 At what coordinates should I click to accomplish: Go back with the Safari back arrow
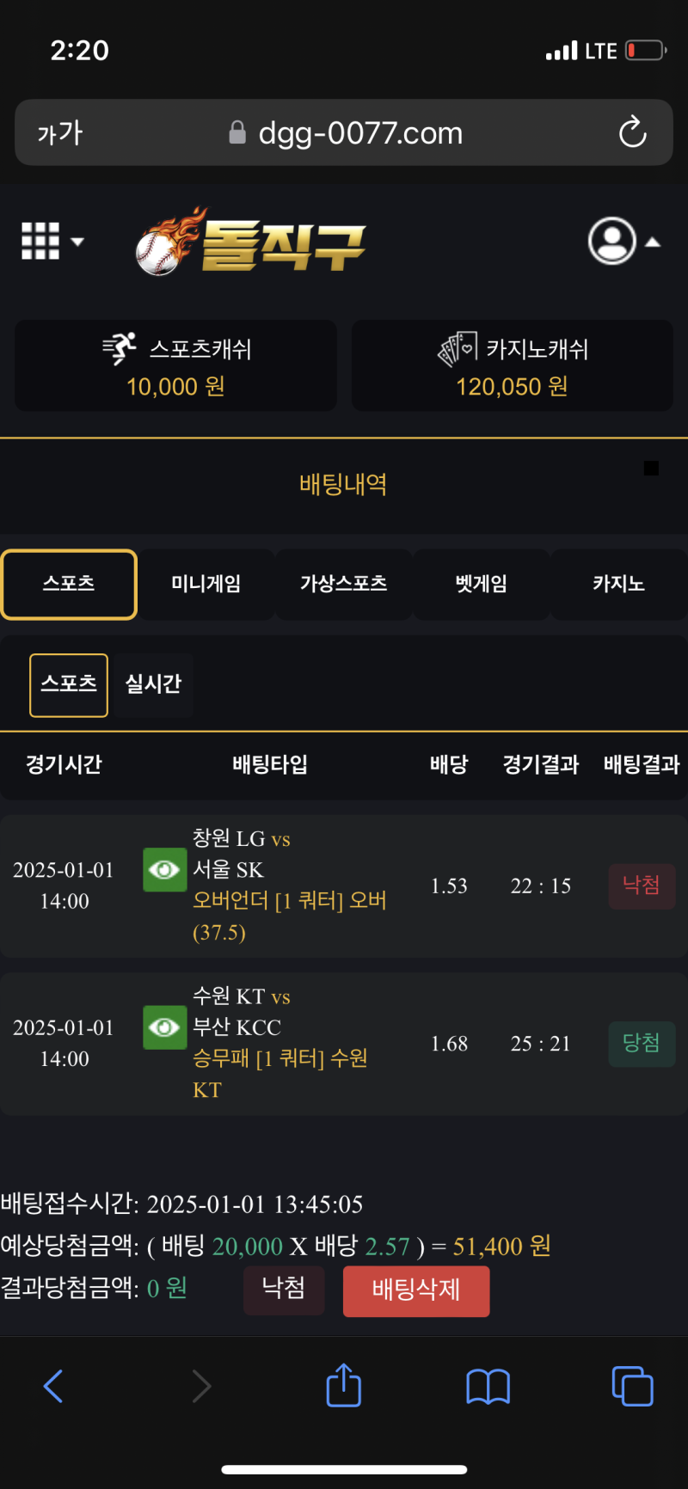(53, 1386)
